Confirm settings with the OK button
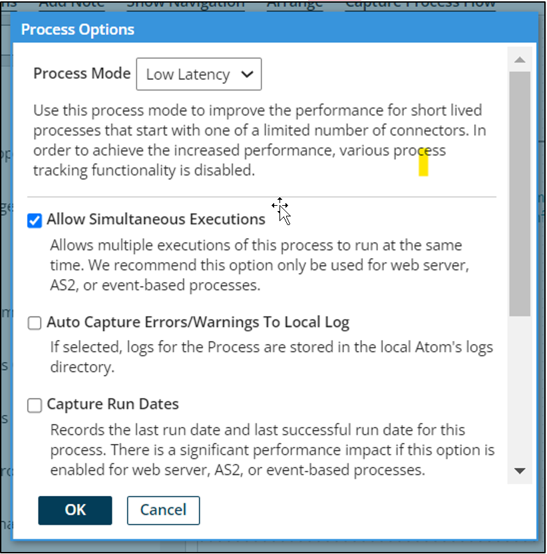The height and width of the screenshot is (554, 547). pos(75,511)
